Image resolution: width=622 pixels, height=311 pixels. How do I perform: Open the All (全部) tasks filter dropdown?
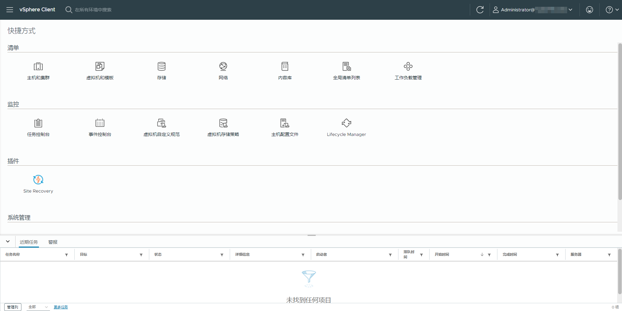coord(38,307)
